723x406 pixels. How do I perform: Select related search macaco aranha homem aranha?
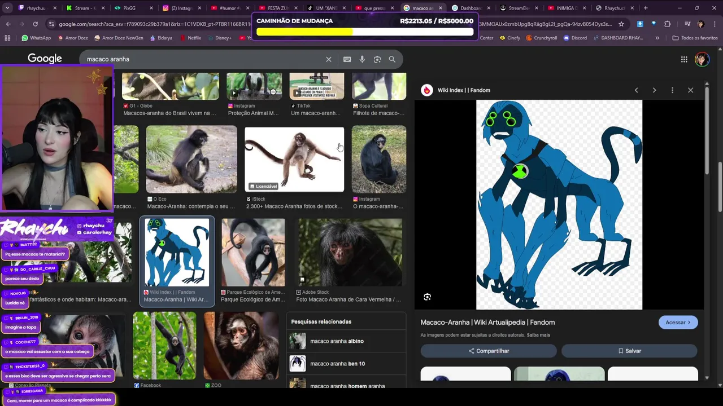click(346, 385)
